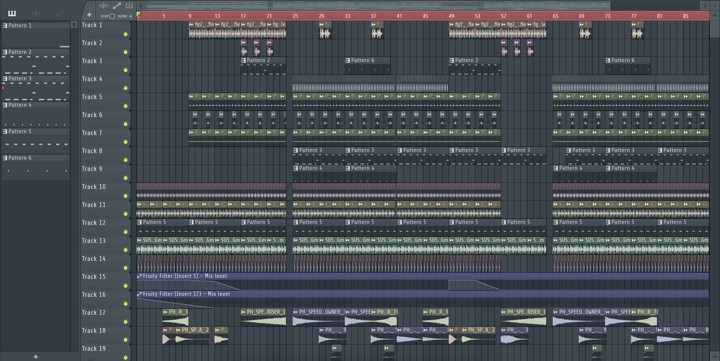Open clip menu of first Pattern 4 clip at bar 25

click(295, 168)
